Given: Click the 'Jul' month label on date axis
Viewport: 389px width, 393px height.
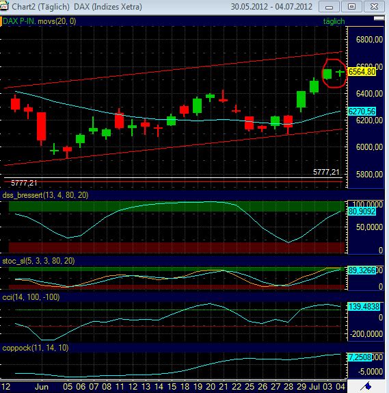Looking at the screenshot, I should pyautogui.click(x=314, y=387).
